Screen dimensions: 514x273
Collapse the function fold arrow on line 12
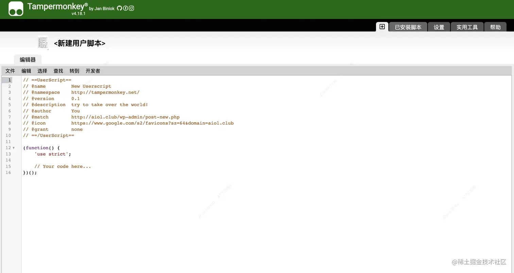click(14, 148)
